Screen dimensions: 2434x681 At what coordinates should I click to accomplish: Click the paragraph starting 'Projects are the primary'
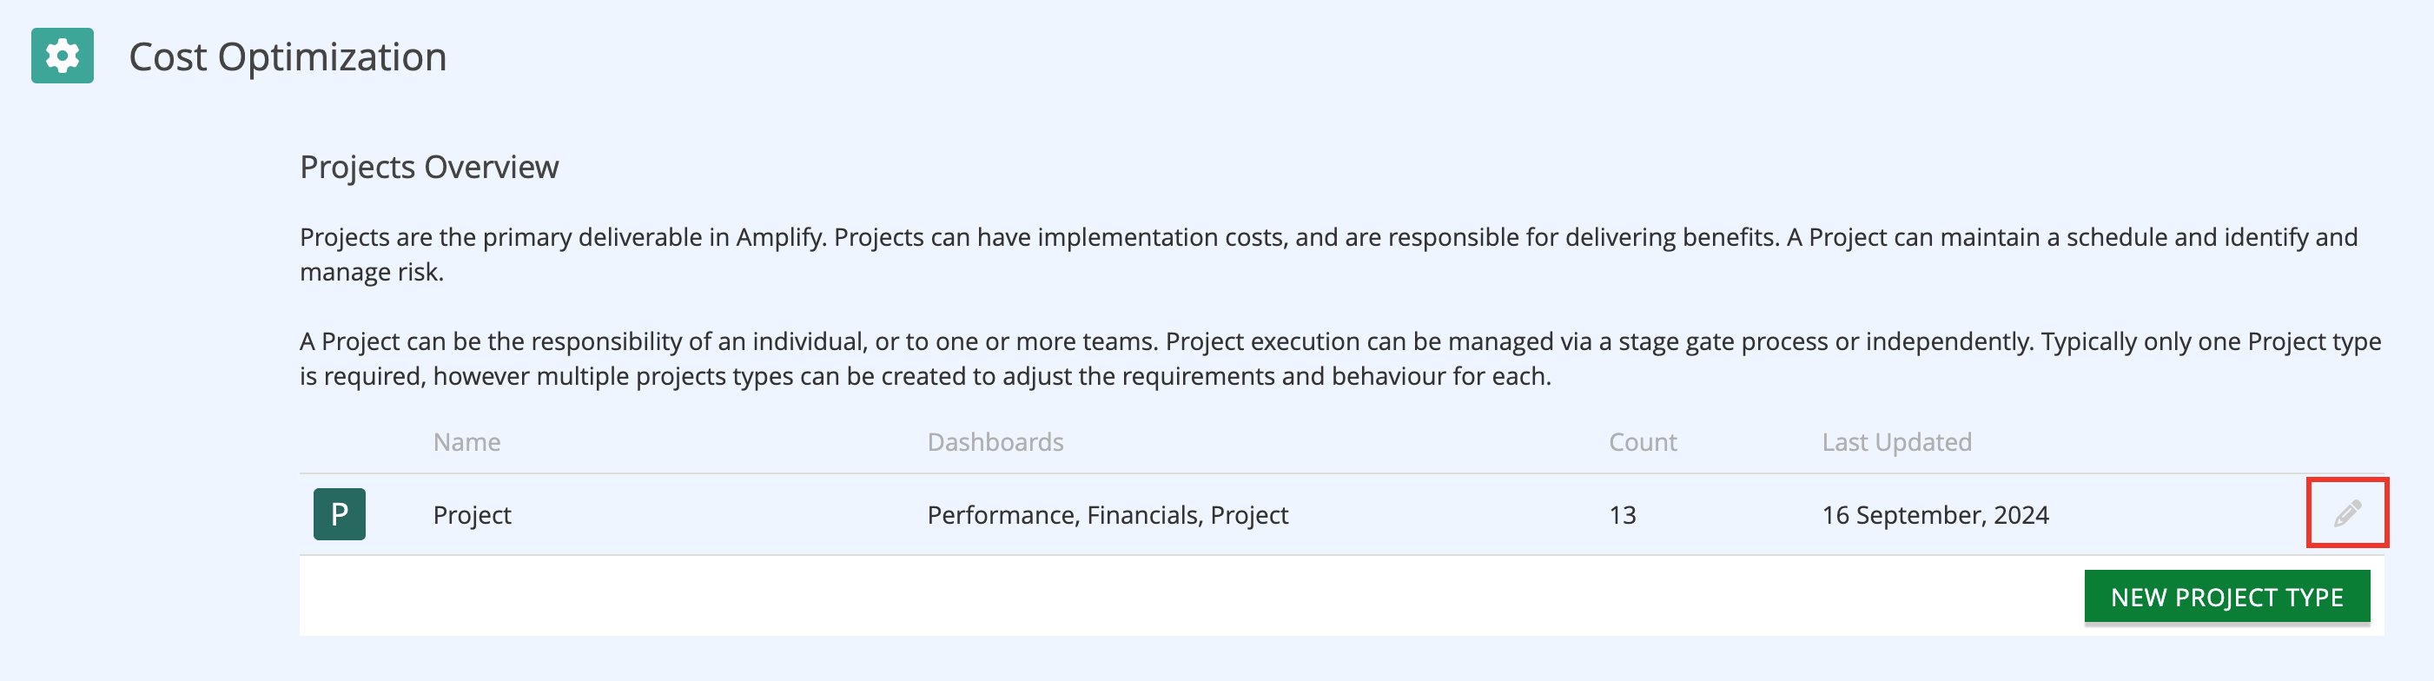(x=1328, y=255)
